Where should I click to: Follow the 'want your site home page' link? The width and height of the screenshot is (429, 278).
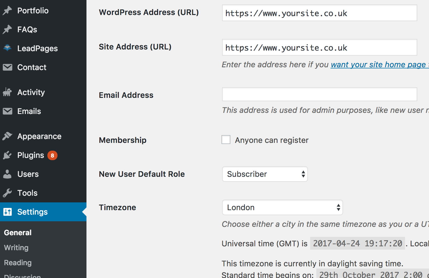pos(380,64)
